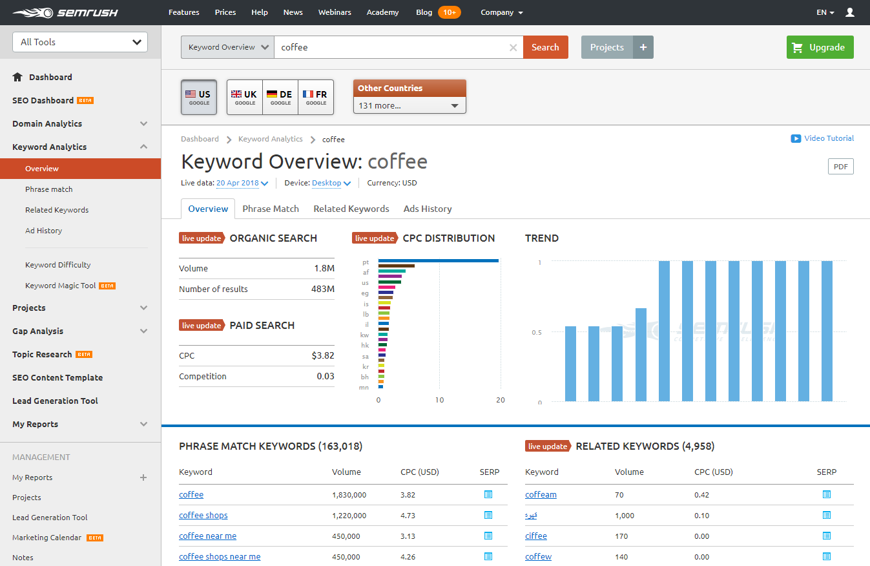Open SERP snapshot for the 1,000-volume related keyword
870x566 pixels.
[x=827, y=515]
